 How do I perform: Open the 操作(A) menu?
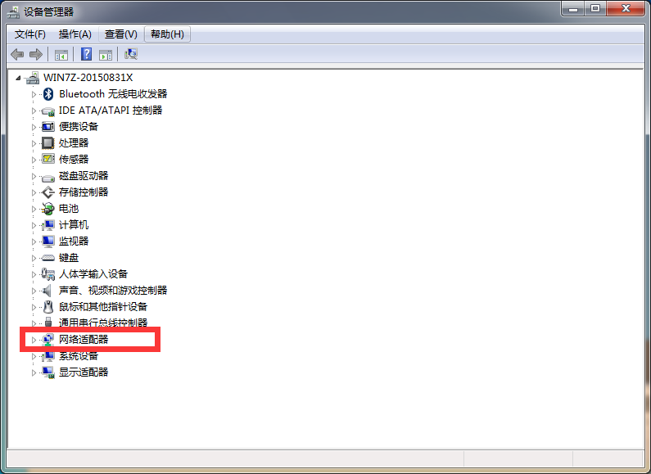(75, 34)
